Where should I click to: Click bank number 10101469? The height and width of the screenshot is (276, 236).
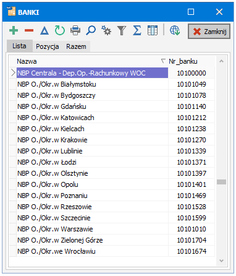click(192, 196)
